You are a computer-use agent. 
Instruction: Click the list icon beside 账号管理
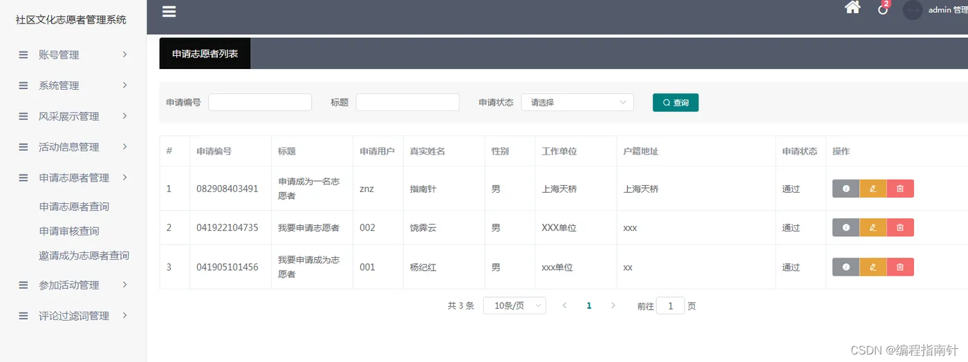[x=24, y=55]
